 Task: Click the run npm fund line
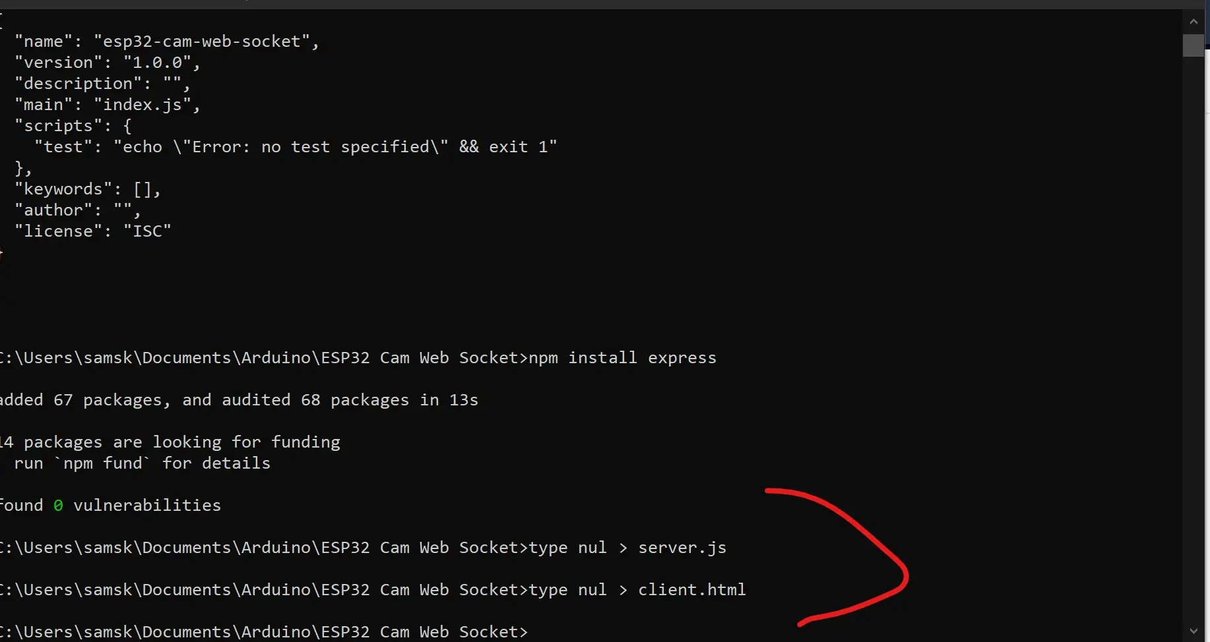142,463
